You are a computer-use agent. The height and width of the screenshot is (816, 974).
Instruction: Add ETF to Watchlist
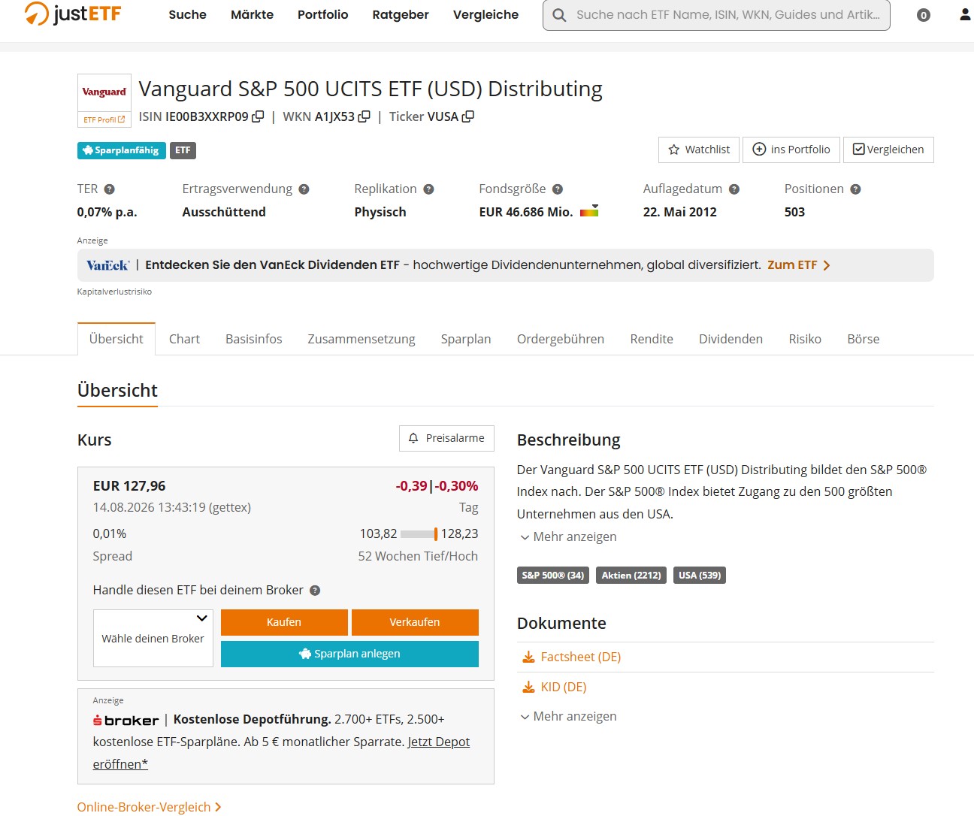pyautogui.click(x=699, y=150)
